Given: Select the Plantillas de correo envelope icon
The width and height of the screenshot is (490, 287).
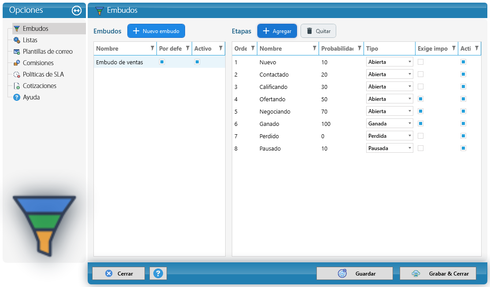Looking at the screenshot, I should (x=17, y=52).
